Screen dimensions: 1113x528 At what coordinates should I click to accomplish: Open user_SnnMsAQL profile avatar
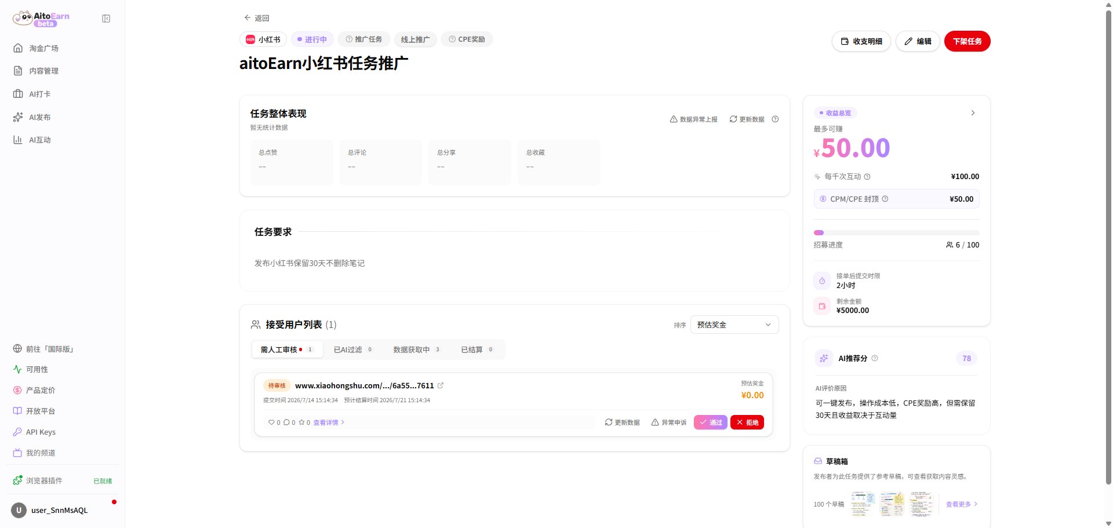[19, 510]
